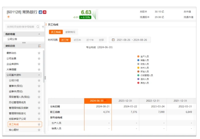Switch to 薪酬情况 tab
200x139 pixels.
70,32
